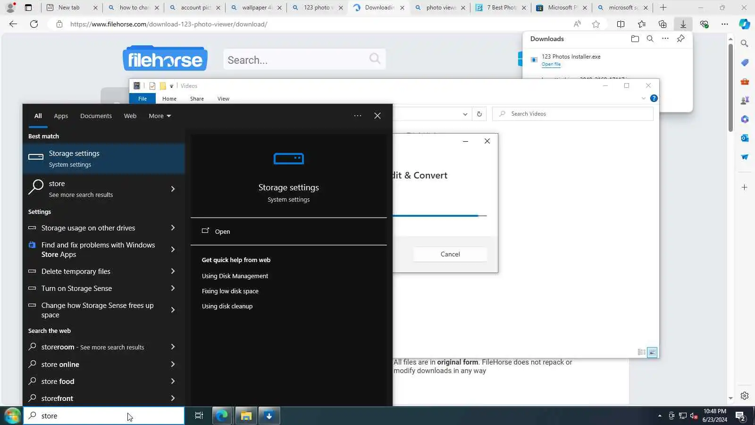Open the Collections icon in Edge toolbar

(x=663, y=24)
